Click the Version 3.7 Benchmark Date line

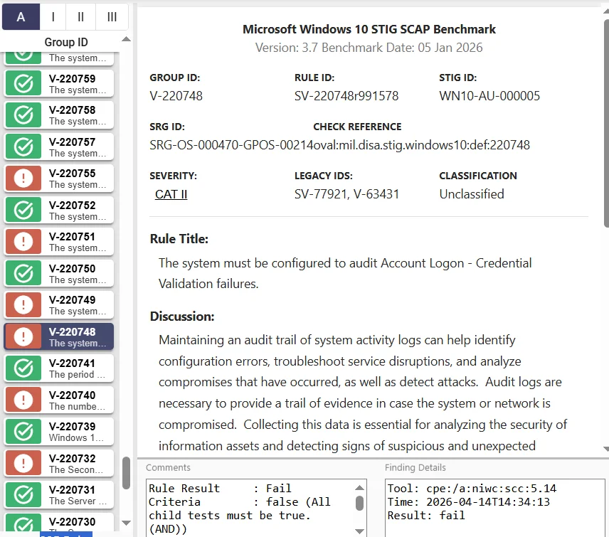coord(369,48)
